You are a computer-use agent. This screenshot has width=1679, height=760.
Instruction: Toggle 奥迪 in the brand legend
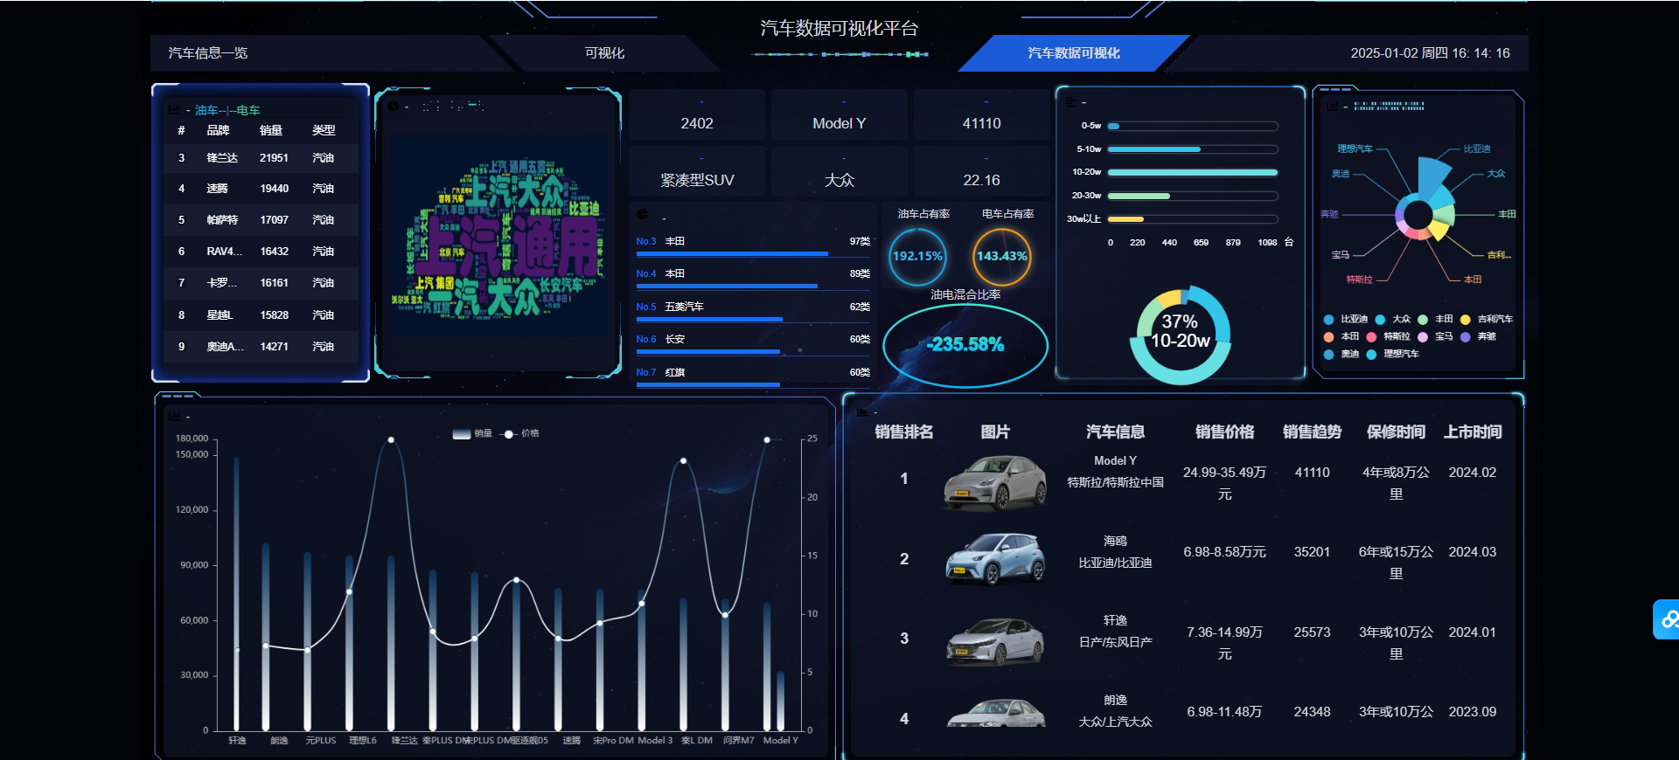pos(1341,354)
